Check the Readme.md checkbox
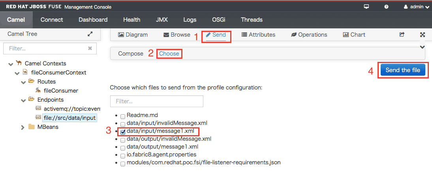 pos(123,116)
